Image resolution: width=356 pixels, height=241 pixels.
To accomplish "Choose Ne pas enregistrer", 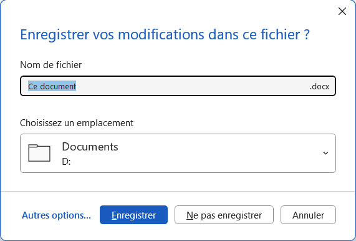I will point(224,215).
